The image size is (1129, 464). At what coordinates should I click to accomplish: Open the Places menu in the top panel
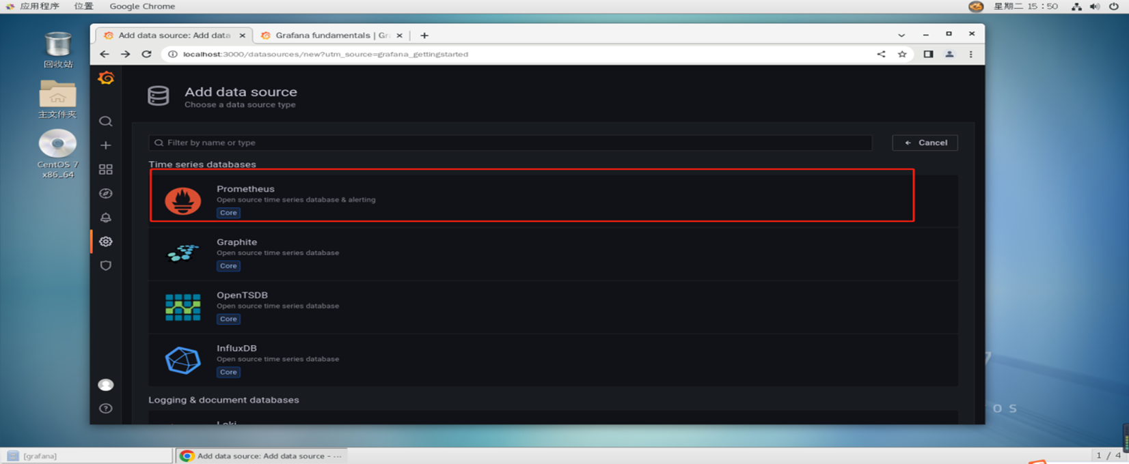83,6
